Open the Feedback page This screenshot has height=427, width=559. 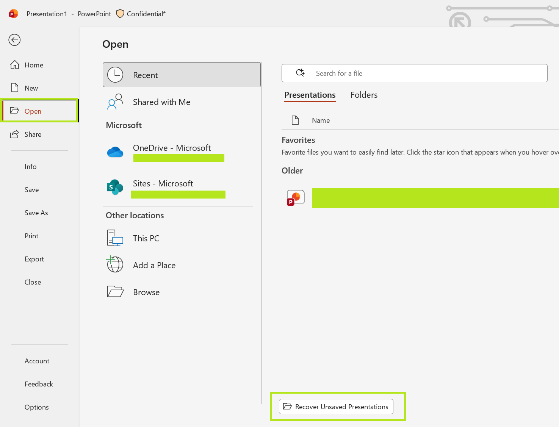click(40, 384)
